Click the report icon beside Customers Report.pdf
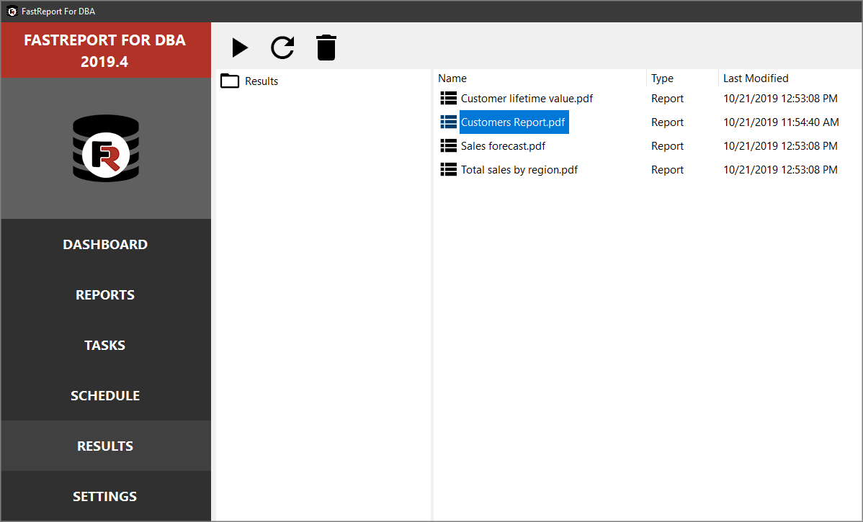The image size is (863, 522). click(x=448, y=122)
